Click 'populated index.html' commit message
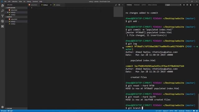Screen dimensions: 199x112 tap(143, 60)
